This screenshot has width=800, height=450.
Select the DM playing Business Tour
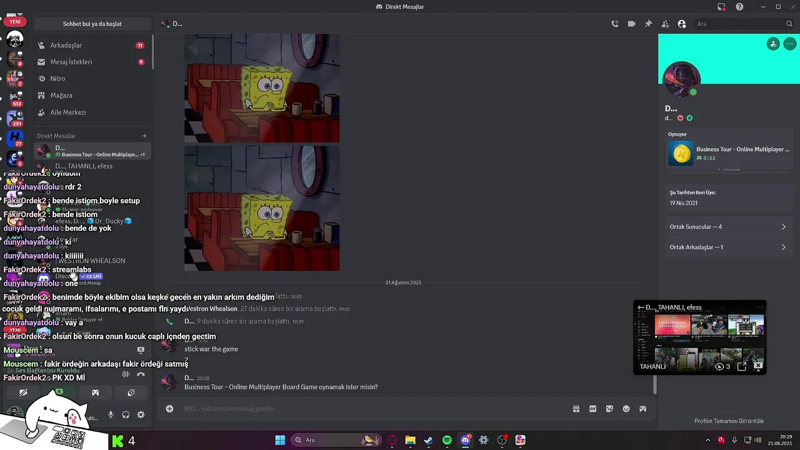[92, 151]
